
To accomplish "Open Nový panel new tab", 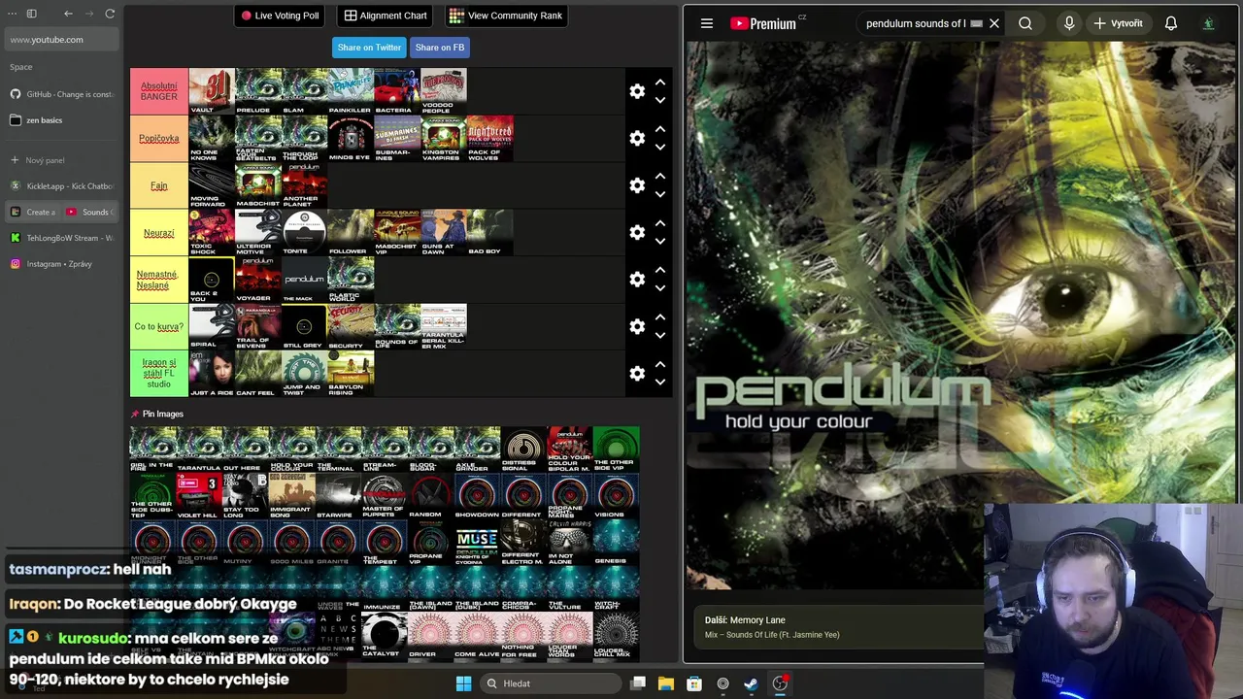I will [x=61, y=160].
